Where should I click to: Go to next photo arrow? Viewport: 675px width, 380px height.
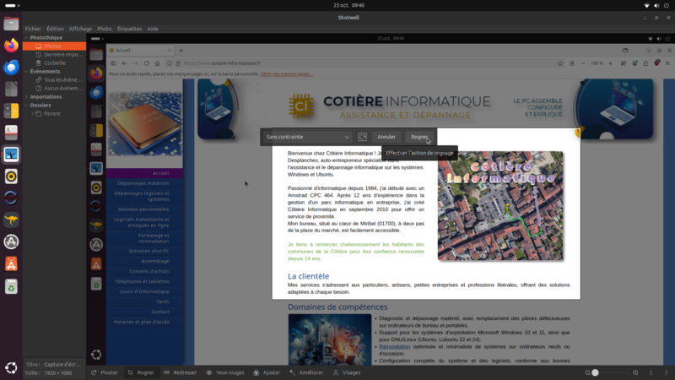(666, 372)
